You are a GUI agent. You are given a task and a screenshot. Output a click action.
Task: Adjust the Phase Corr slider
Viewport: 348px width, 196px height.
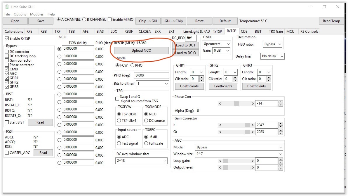pos(236,103)
